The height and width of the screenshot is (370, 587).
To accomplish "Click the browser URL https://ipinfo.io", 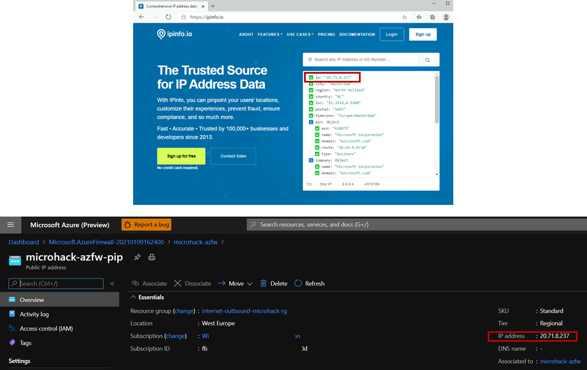I will pos(206,17).
